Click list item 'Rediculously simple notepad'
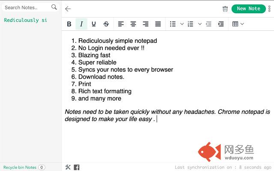The height and width of the screenshot is (171, 274). [118, 41]
